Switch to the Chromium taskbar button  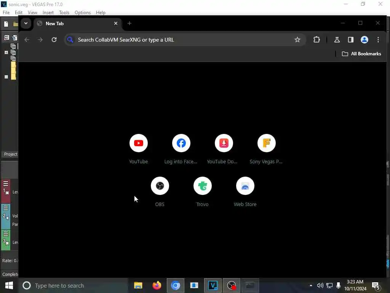click(175, 285)
